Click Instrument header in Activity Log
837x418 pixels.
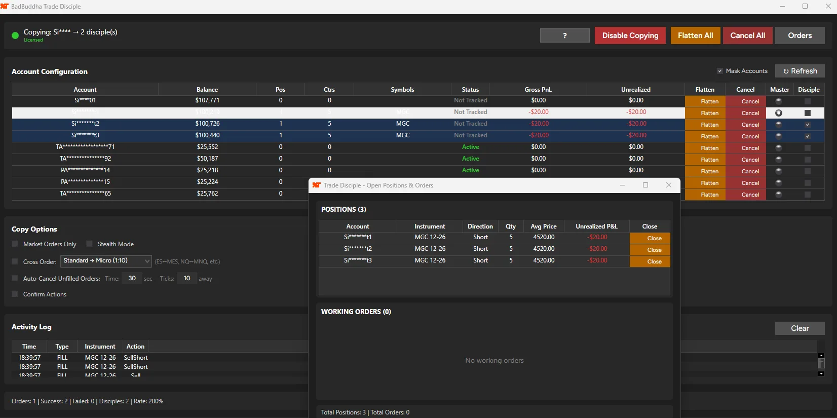[100, 347]
